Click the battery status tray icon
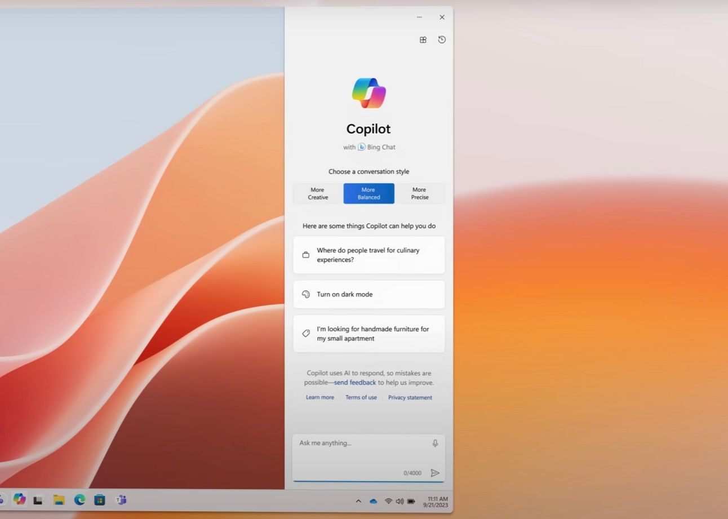 [411, 501]
